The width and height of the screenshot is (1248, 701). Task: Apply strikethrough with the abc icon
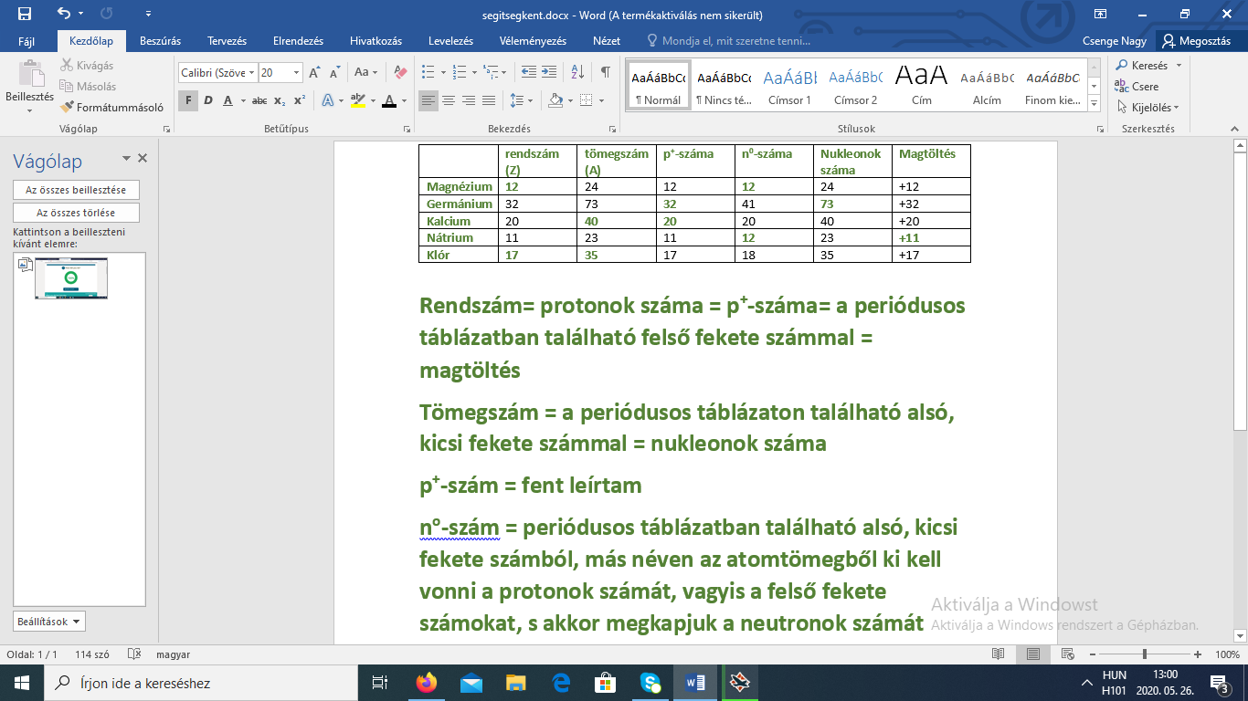259,100
